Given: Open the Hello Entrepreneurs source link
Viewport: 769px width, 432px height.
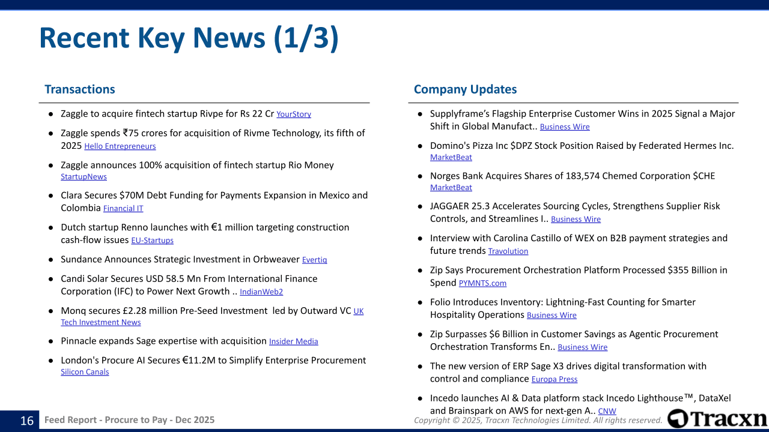Looking at the screenshot, I should coord(120,146).
